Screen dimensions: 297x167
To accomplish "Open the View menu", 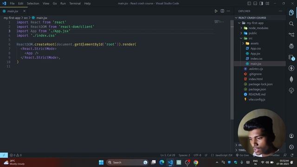I will click(46, 3).
